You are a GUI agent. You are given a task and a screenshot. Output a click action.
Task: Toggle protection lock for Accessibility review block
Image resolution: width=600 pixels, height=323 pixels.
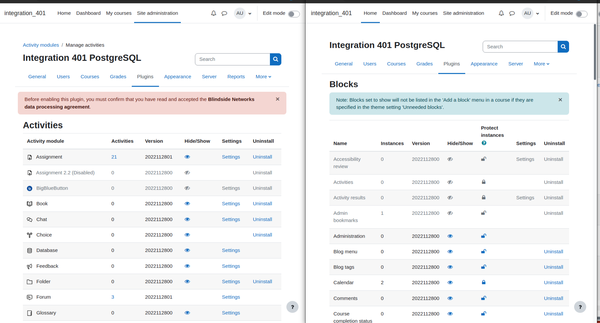tap(484, 159)
